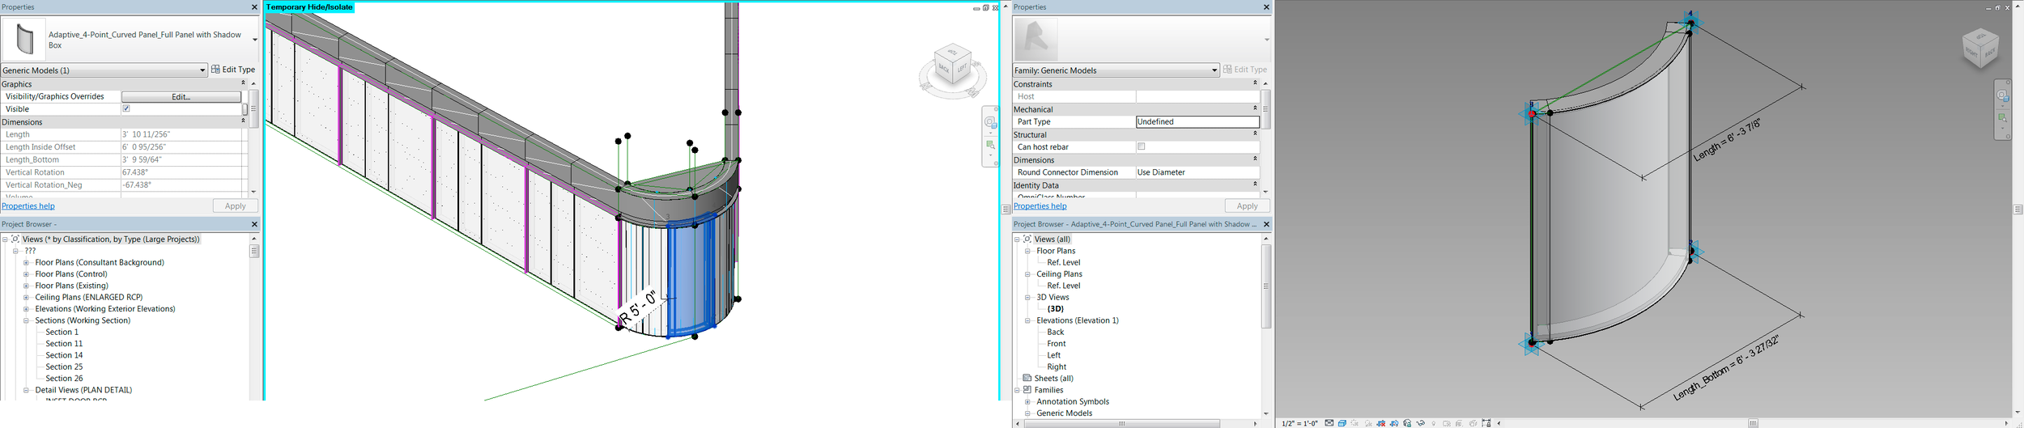2024x428 pixels.
Task: Click Apply button in left Properties
Action: pyautogui.click(x=236, y=206)
